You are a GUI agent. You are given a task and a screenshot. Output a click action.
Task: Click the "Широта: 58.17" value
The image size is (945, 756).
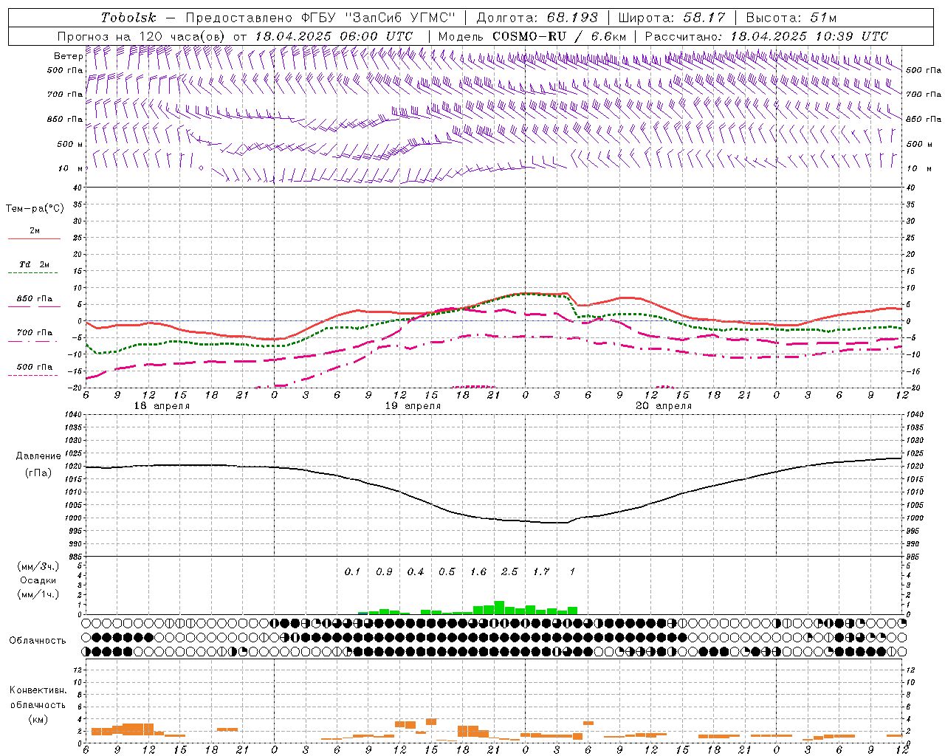coord(672,18)
